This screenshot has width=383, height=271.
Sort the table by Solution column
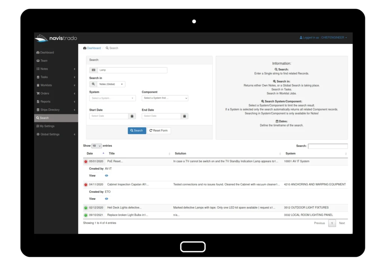click(227, 153)
